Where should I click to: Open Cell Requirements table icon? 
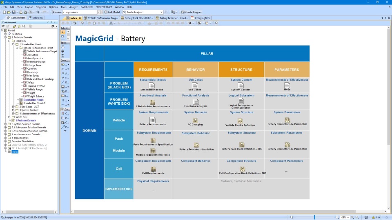click(153, 169)
